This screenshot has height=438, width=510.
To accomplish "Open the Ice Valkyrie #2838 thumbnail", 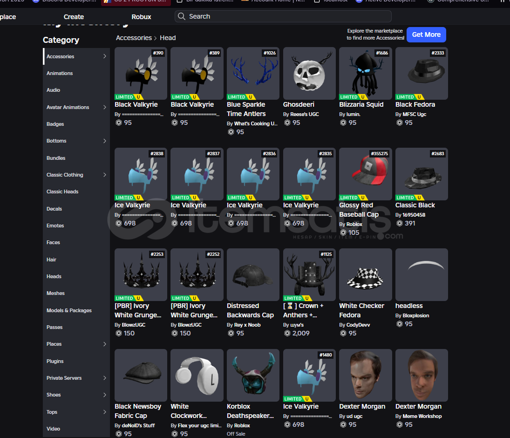I will click(x=141, y=174).
